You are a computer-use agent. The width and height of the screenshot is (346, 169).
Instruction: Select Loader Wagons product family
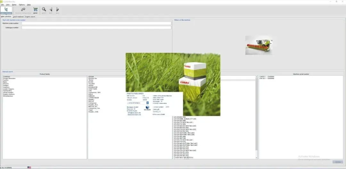click(45, 89)
